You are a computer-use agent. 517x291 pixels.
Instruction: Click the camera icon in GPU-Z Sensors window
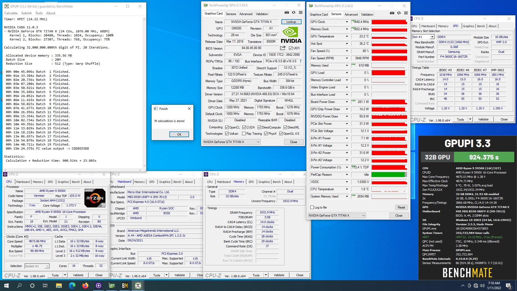click(x=392, y=13)
